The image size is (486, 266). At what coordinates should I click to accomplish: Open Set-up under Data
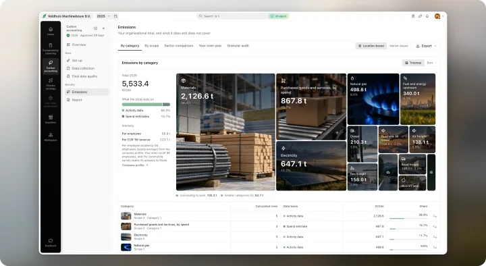pyautogui.click(x=86, y=61)
